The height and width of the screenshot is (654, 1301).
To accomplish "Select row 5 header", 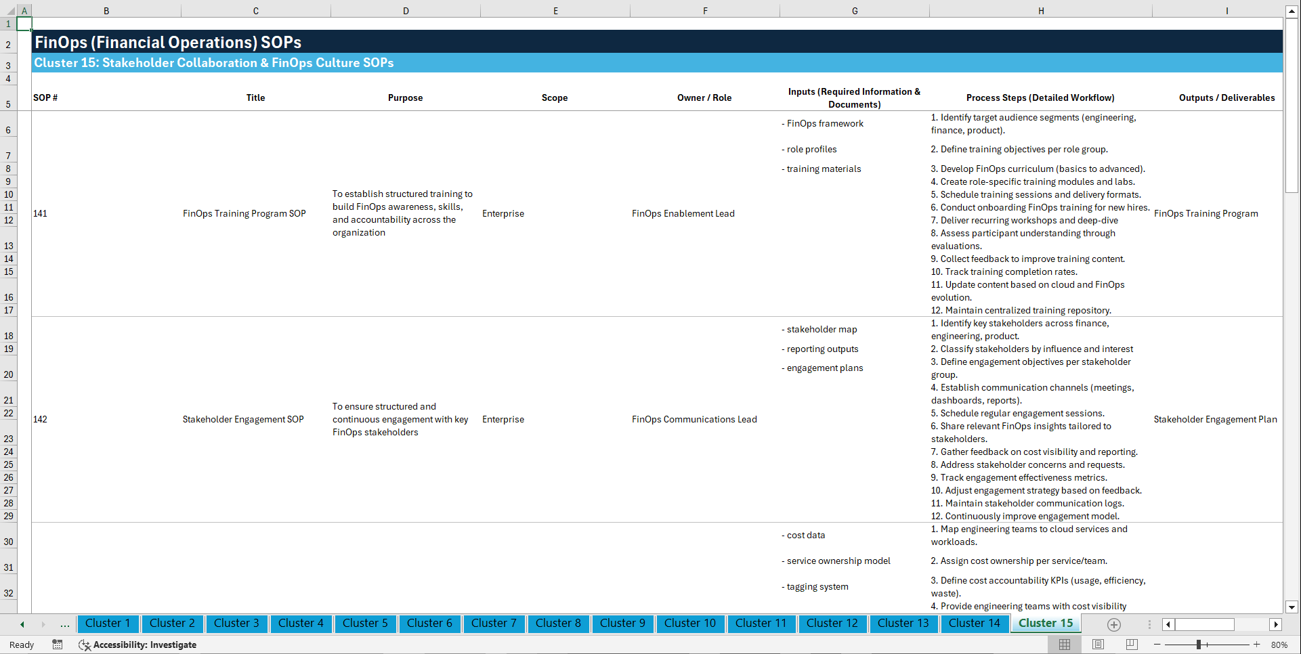I will coord(8,98).
